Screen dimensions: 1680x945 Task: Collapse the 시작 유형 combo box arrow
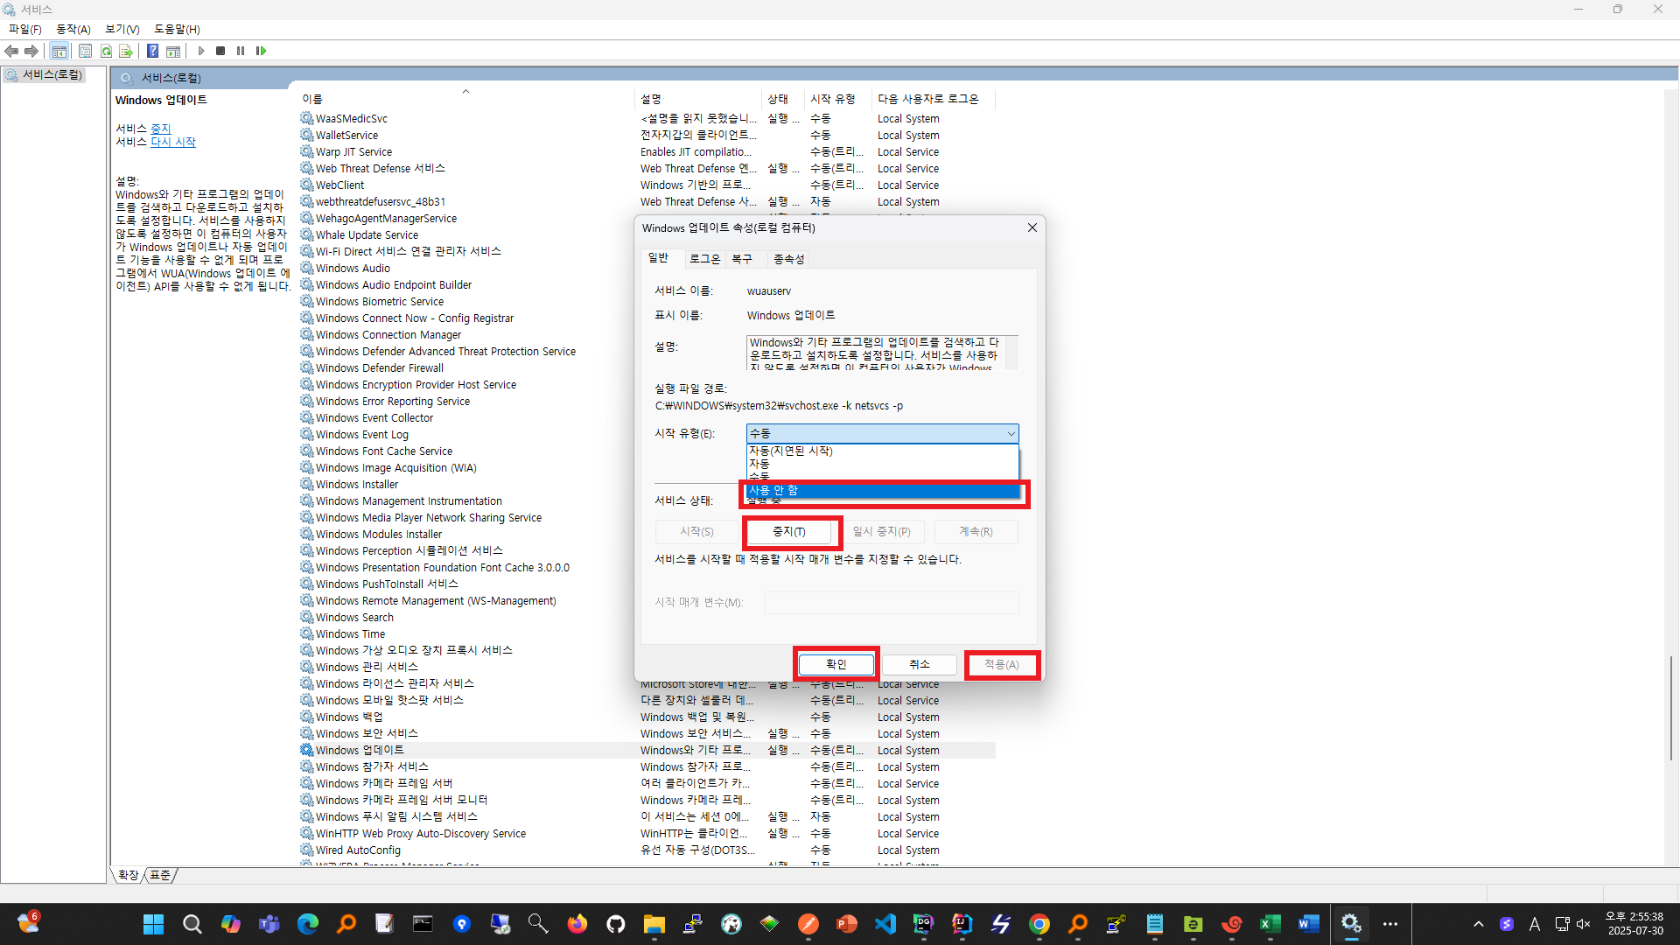coord(1011,434)
